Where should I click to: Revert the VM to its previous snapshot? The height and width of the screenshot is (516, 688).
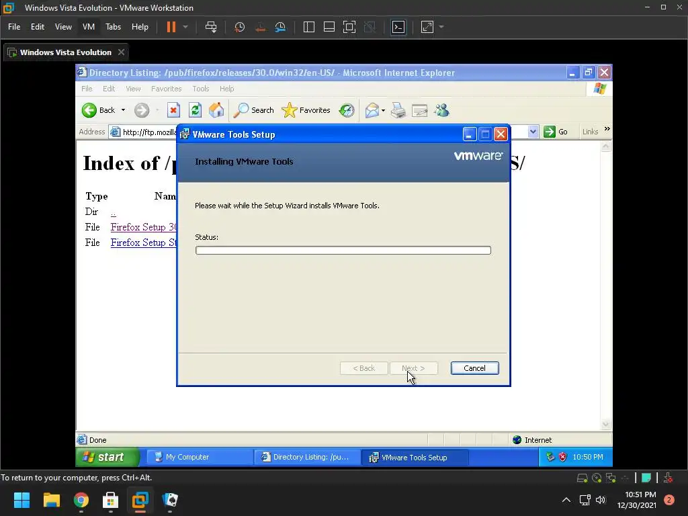[260, 27]
